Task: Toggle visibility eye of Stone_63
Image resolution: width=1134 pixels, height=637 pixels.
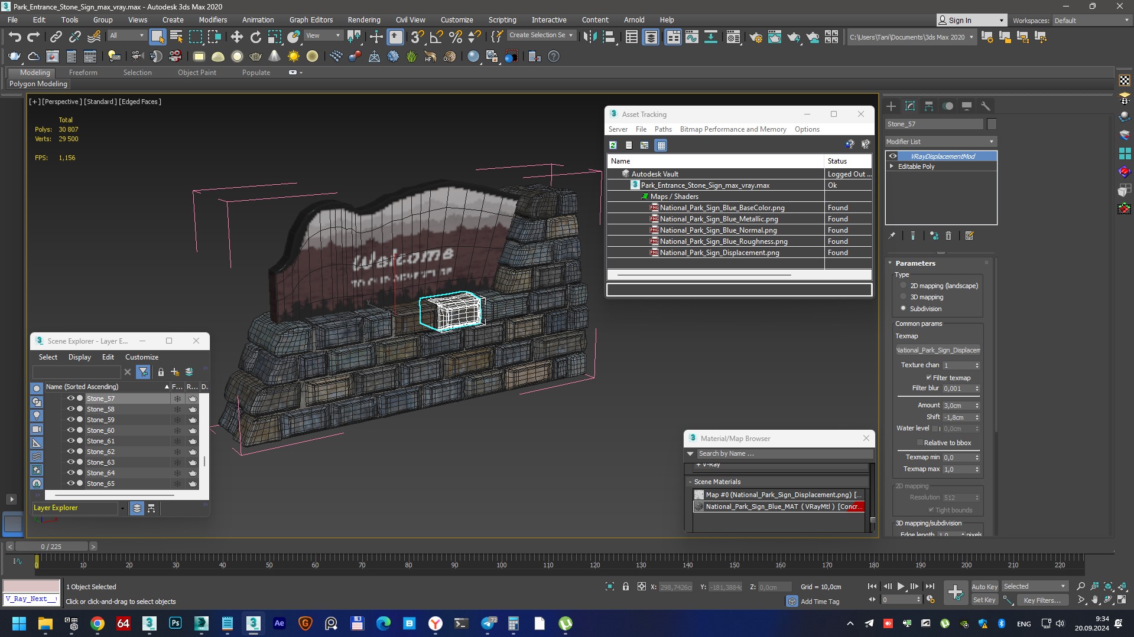Action: pyautogui.click(x=70, y=462)
